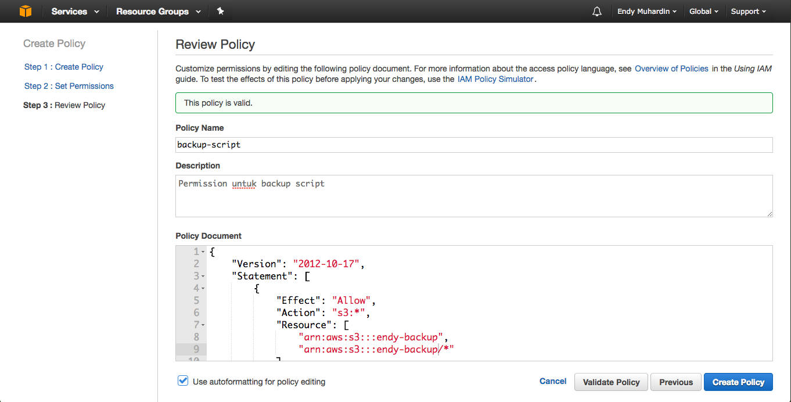
Task: Click the Cancel link
Action: 553,381
